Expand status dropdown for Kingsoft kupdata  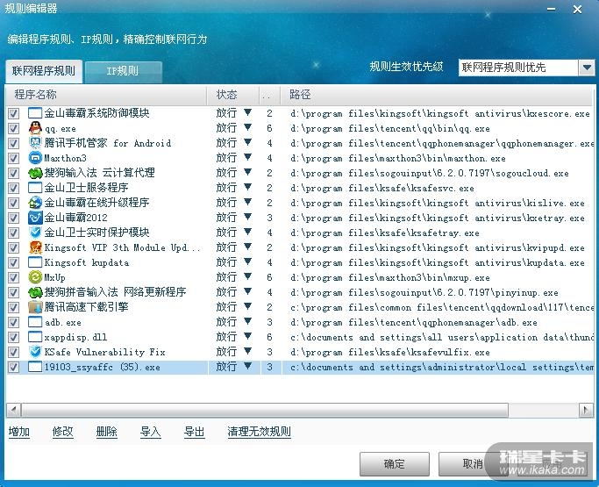(x=247, y=261)
